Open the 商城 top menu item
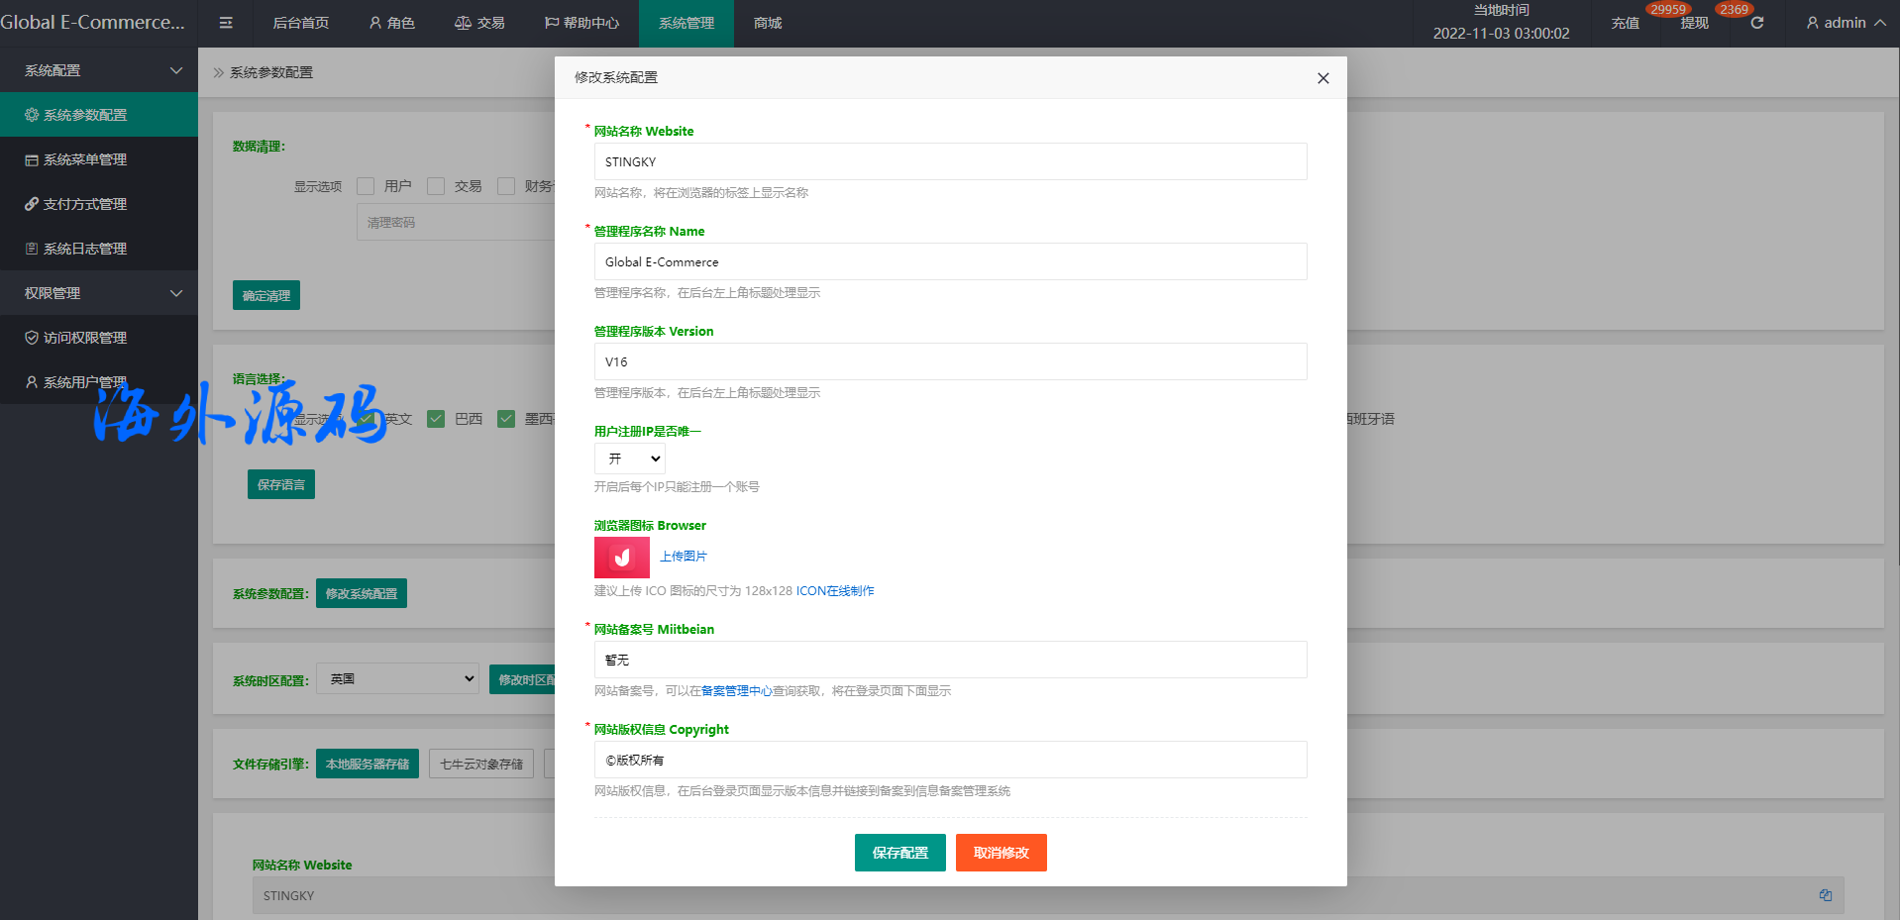Viewport: 1900px width, 920px height. pyautogui.click(x=768, y=23)
